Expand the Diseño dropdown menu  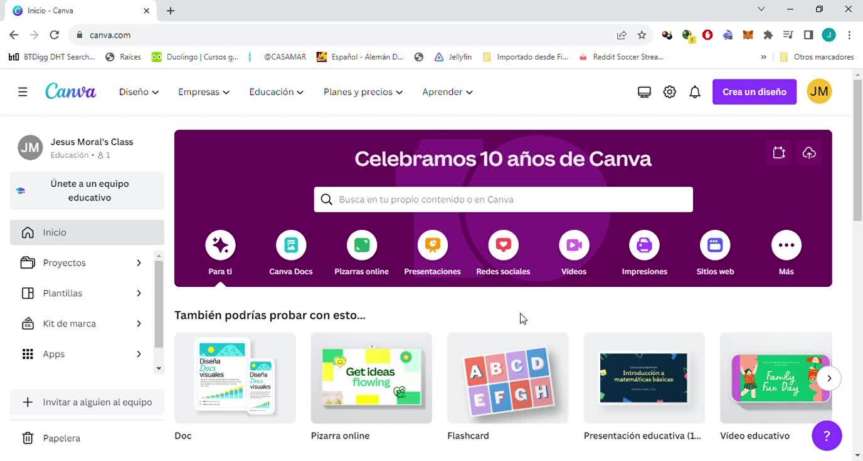pyautogui.click(x=139, y=92)
